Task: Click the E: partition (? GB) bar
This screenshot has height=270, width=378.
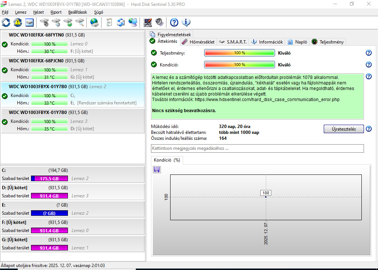Action: (49, 213)
